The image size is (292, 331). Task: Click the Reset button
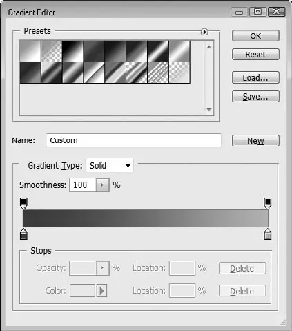click(x=255, y=55)
